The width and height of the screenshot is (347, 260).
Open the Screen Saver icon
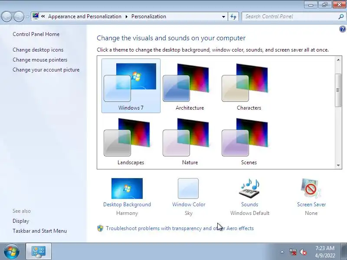click(311, 188)
